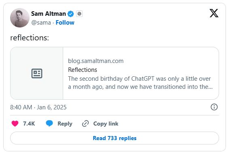This screenshot has width=230, height=155.
Task: Open the tweet info circle icon
Action: pos(214,107)
